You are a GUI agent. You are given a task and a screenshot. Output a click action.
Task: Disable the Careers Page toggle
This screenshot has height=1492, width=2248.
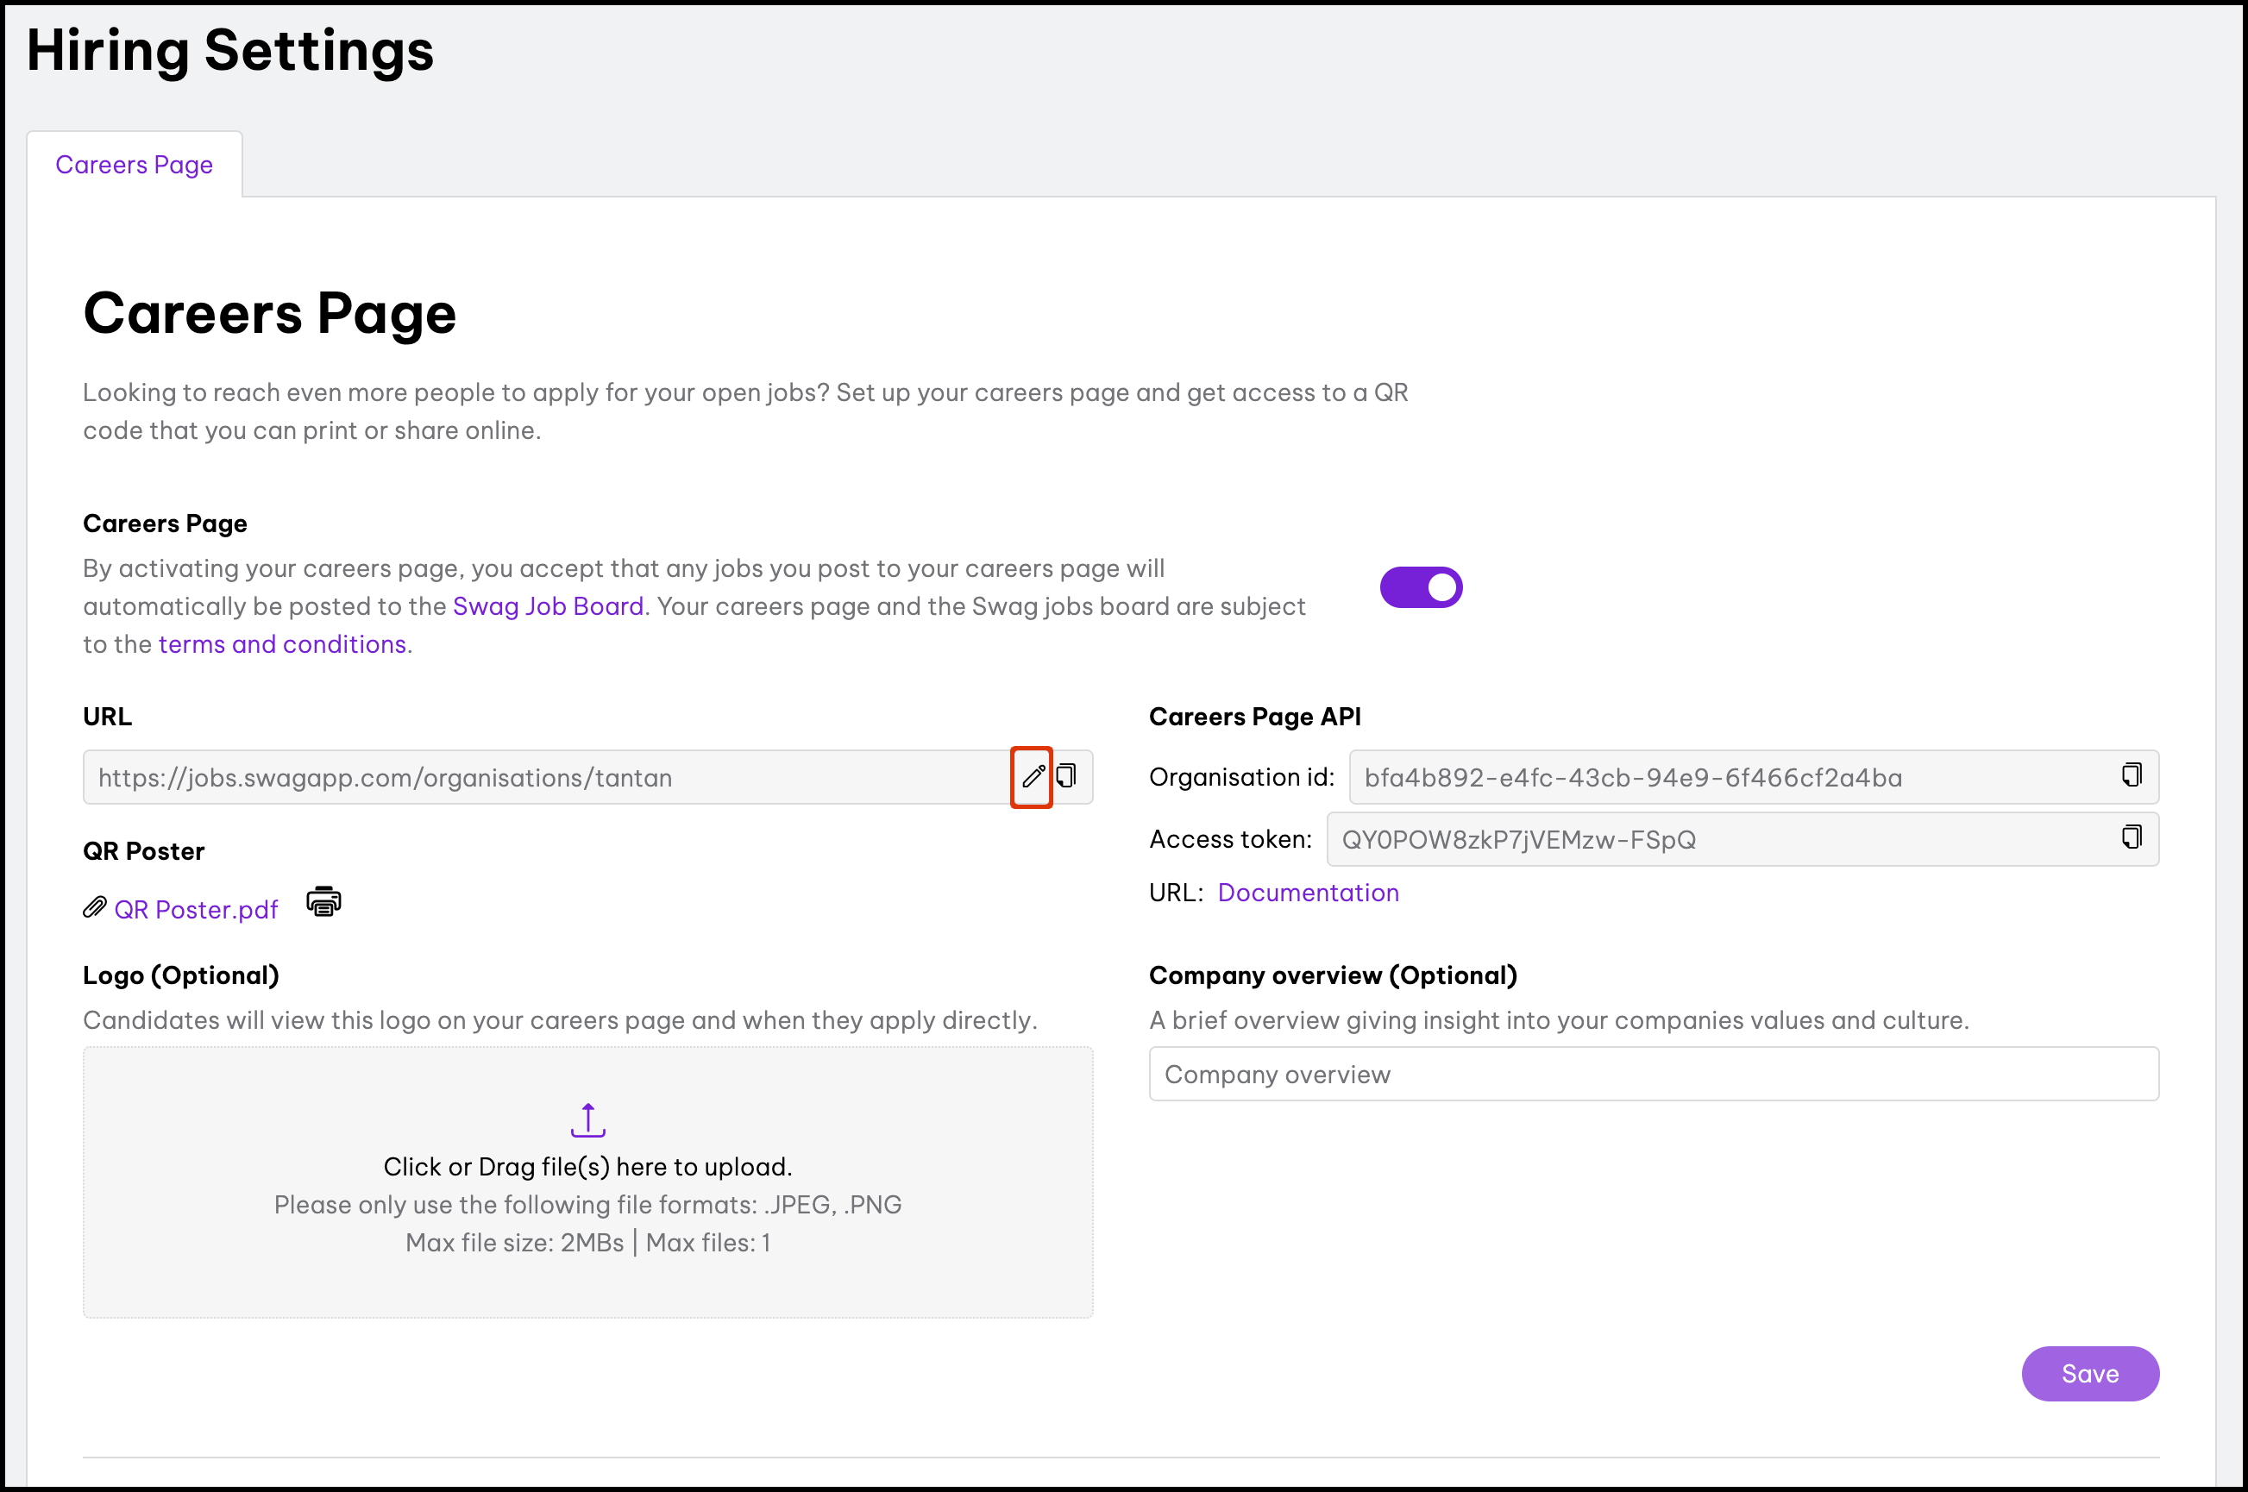(x=1420, y=587)
